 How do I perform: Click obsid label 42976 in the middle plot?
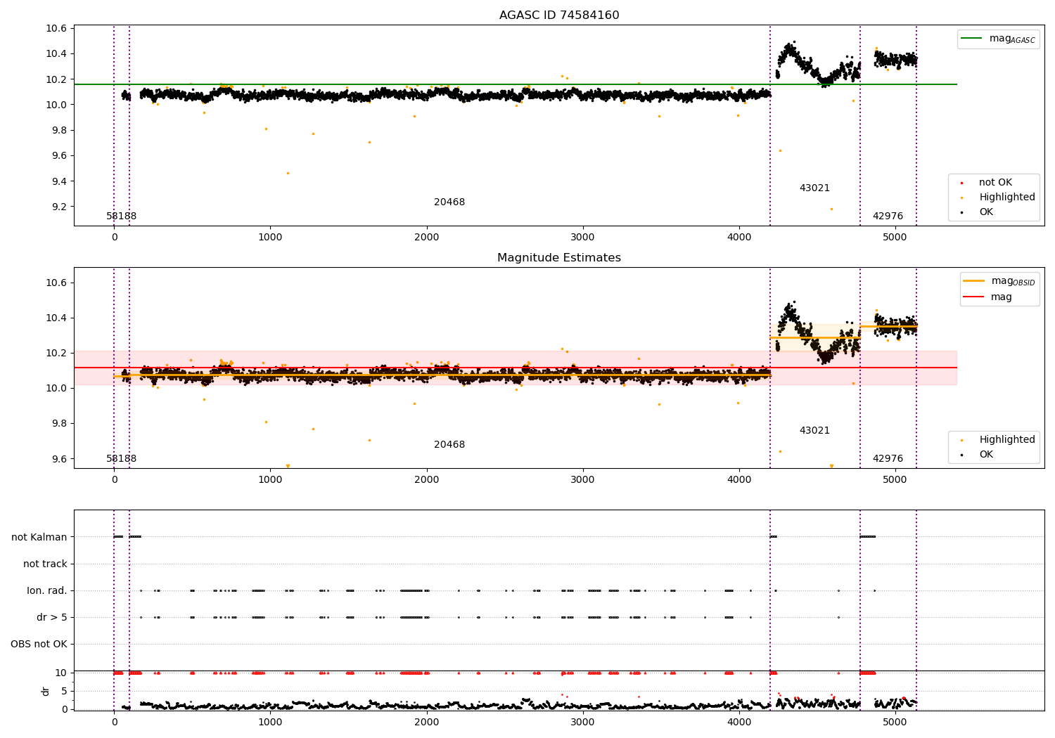pos(888,459)
